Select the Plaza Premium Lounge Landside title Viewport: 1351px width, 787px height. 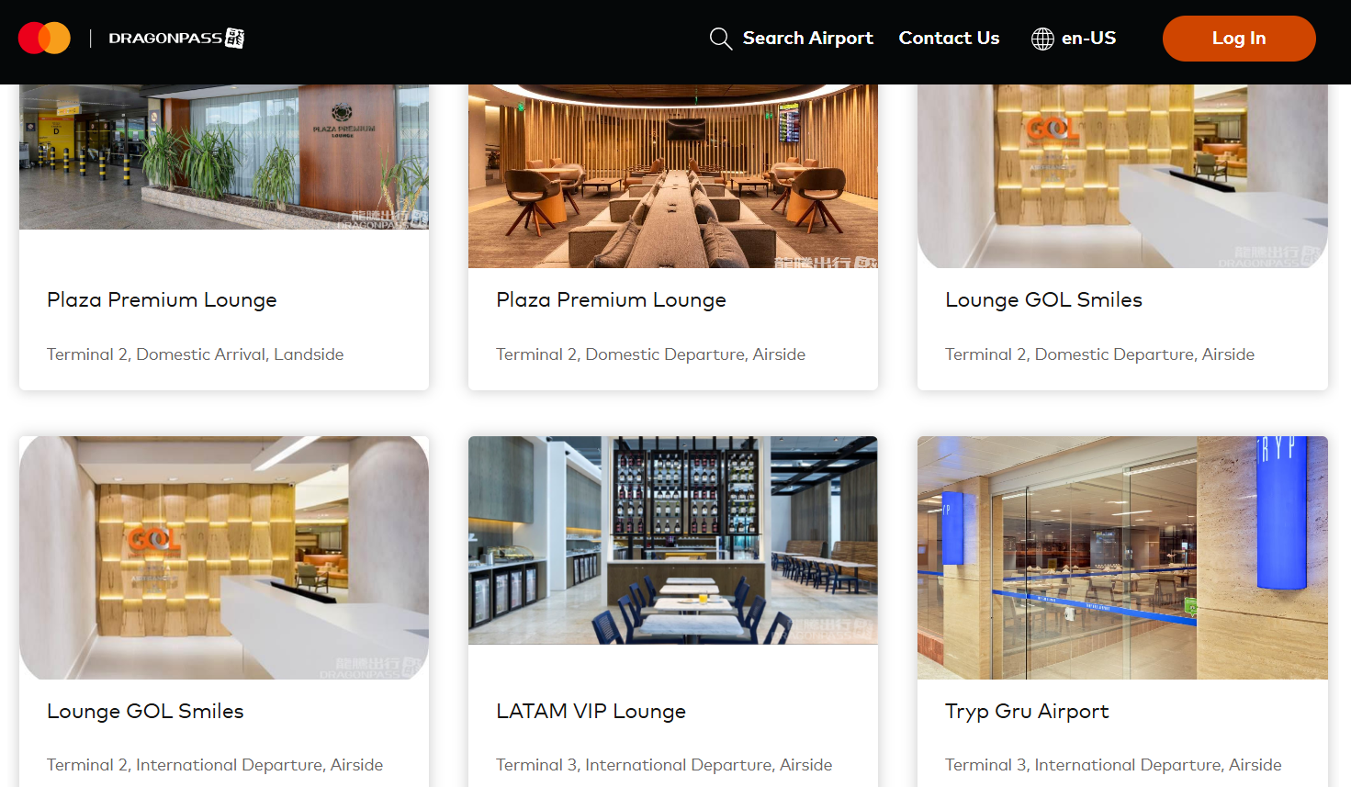point(162,300)
